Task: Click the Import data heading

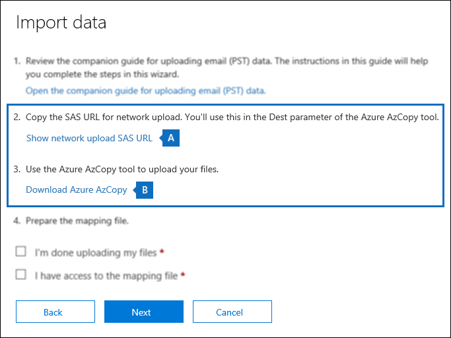Action: (x=61, y=23)
